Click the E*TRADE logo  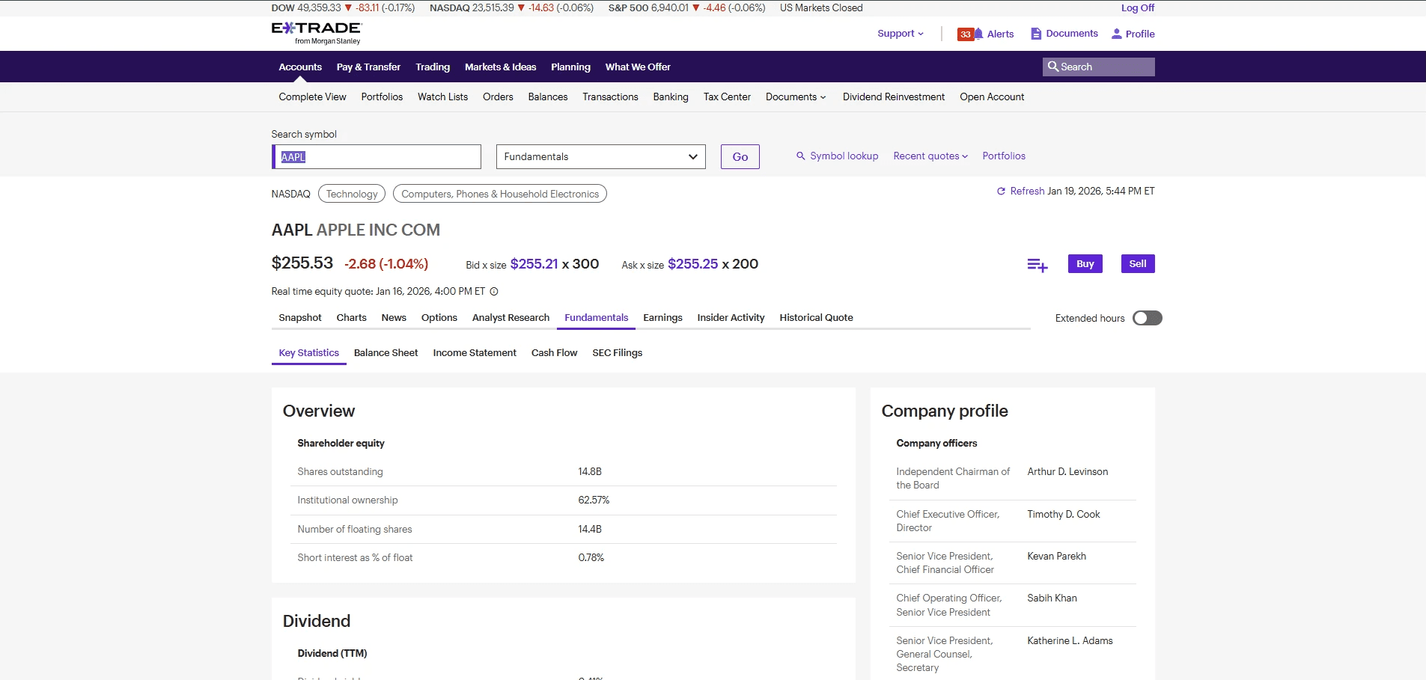coord(317,33)
